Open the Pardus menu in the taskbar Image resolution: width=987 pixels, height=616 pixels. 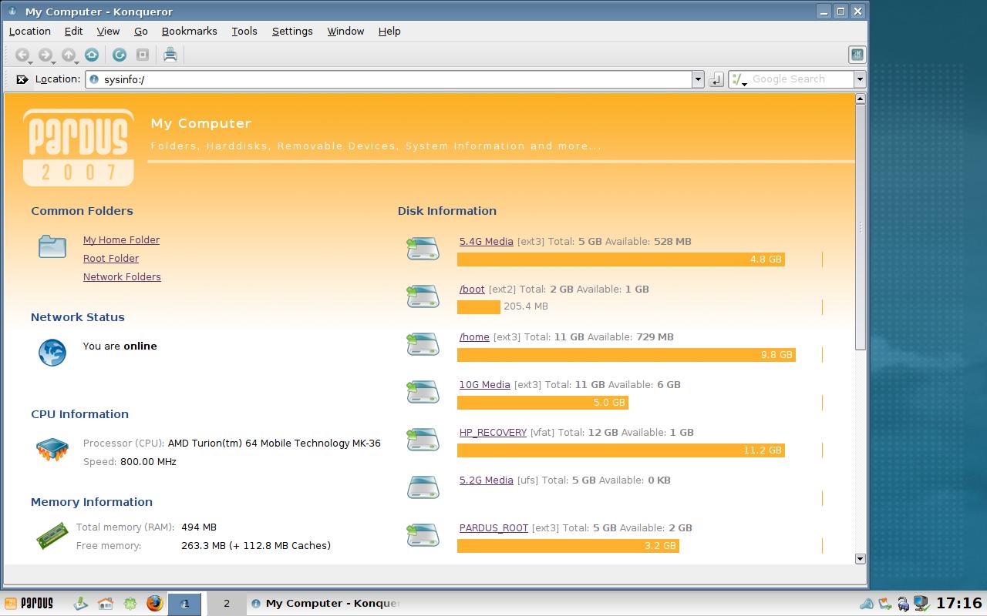29,604
